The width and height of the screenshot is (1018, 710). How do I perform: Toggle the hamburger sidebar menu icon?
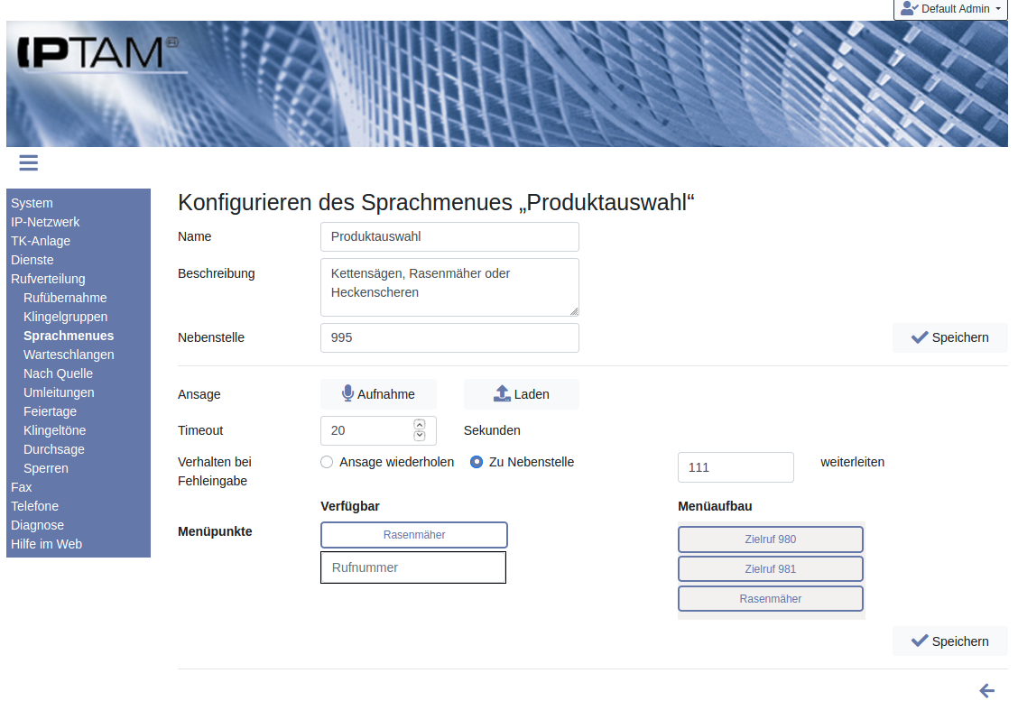coord(28,162)
